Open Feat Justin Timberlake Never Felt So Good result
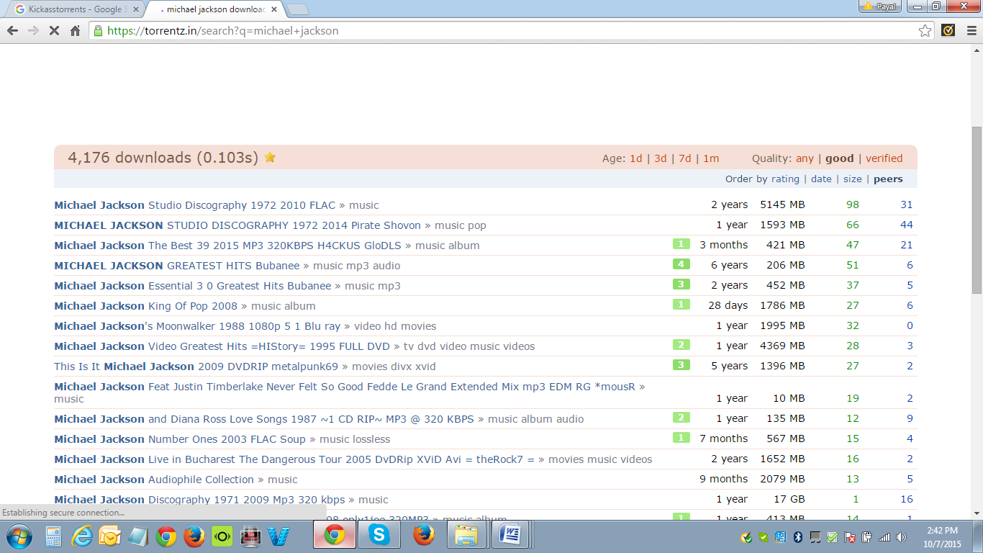The width and height of the screenshot is (983, 553). [x=345, y=387]
